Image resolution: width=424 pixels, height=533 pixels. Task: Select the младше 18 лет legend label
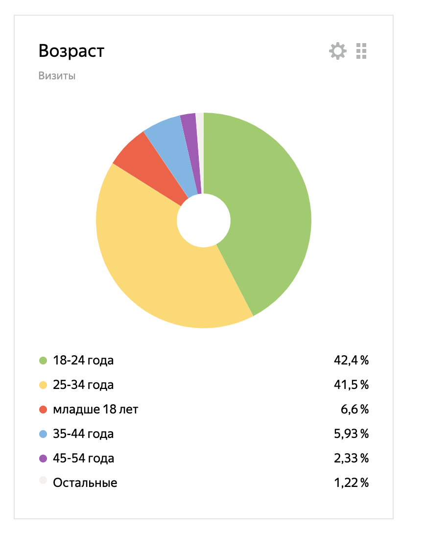pyautogui.click(x=95, y=410)
